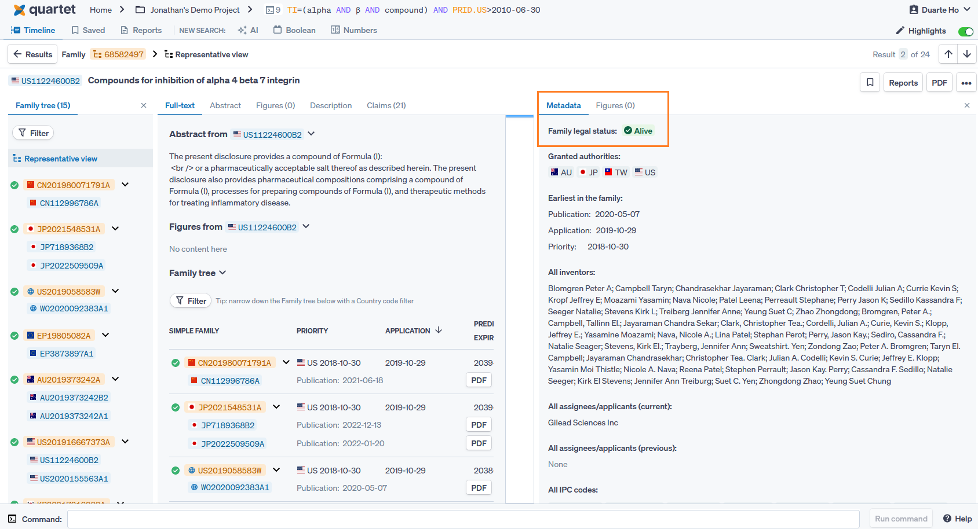Viewport: 978px width, 529px height.
Task: Click the bookmark icon beside Reports button
Action: pyautogui.click(x=870, y=83)
